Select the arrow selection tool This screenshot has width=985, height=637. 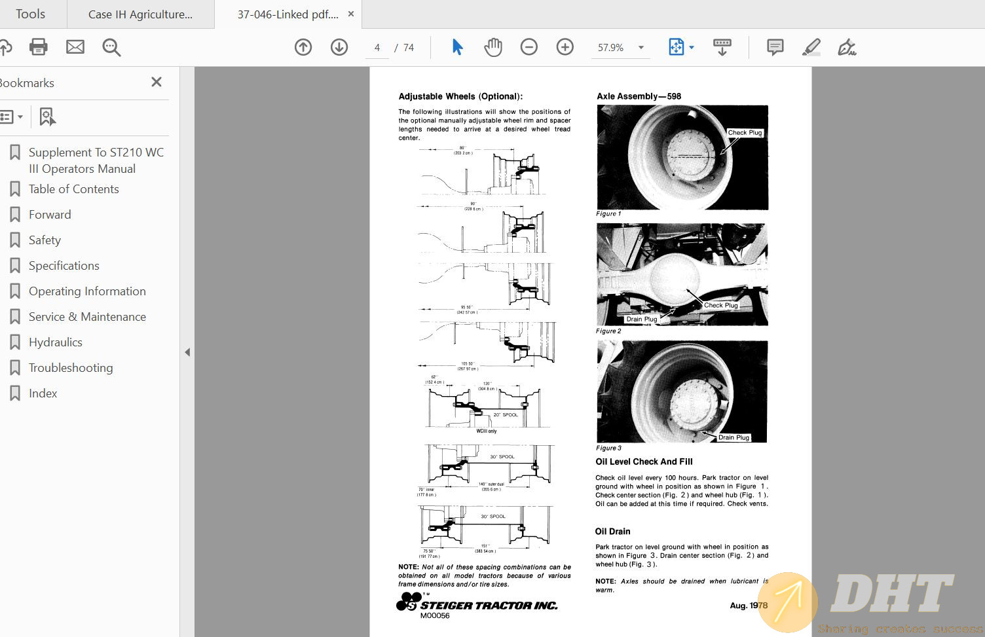457,47
